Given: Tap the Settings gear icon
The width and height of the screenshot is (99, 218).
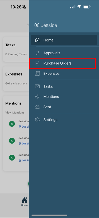Looking at the screenshot, I should point(37,120).
